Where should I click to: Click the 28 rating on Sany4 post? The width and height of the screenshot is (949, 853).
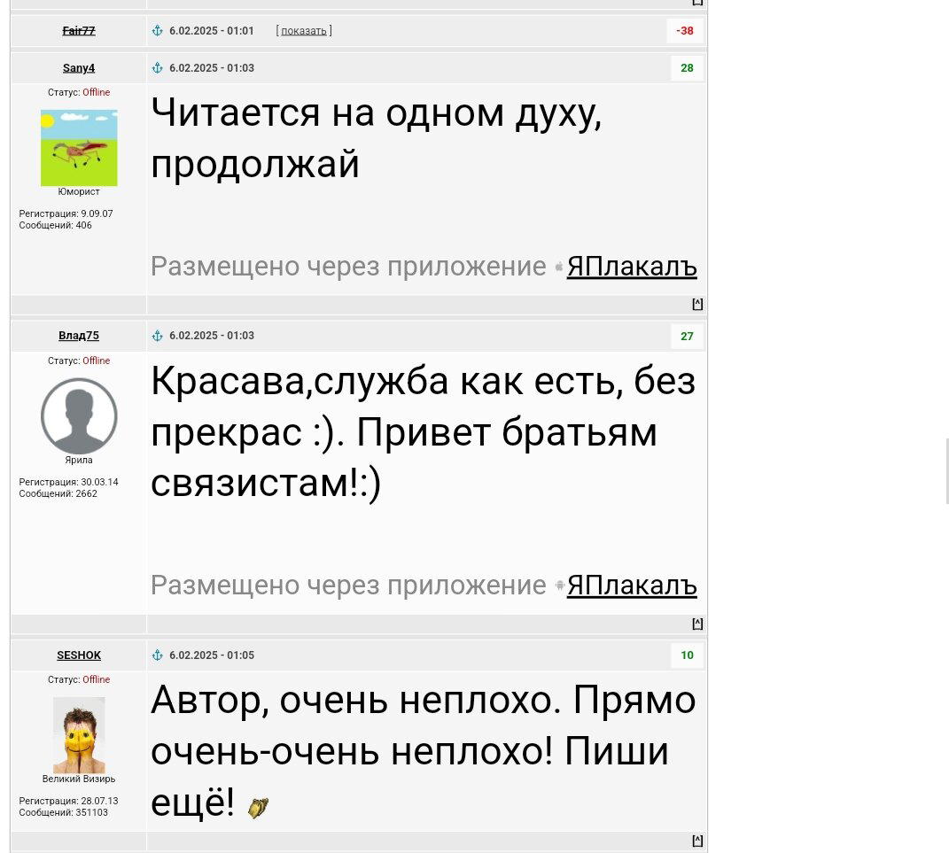coord(687,67)
